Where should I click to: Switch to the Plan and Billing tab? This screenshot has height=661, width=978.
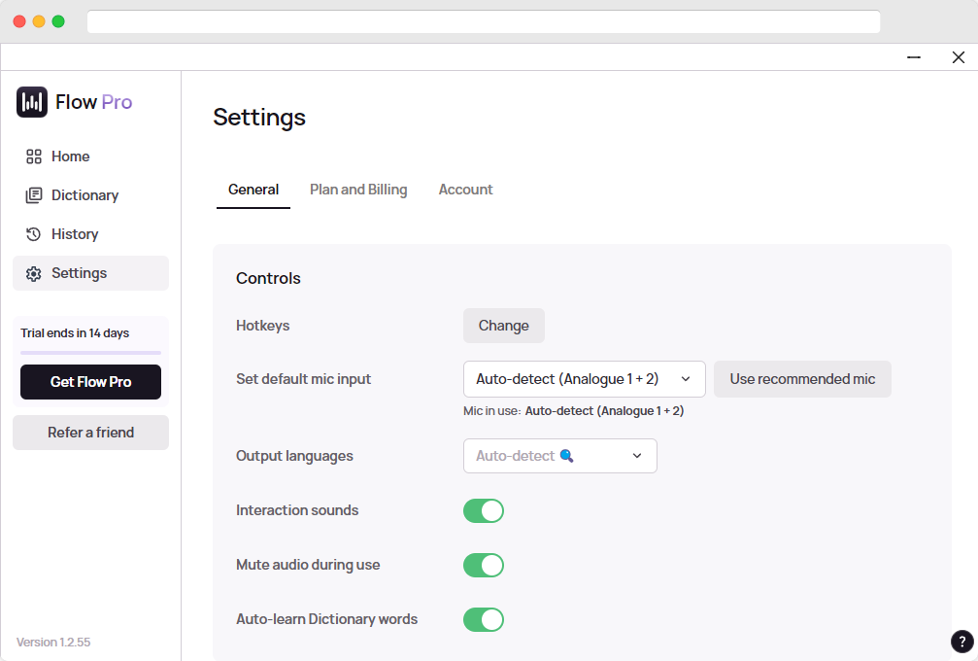(358, 190)
